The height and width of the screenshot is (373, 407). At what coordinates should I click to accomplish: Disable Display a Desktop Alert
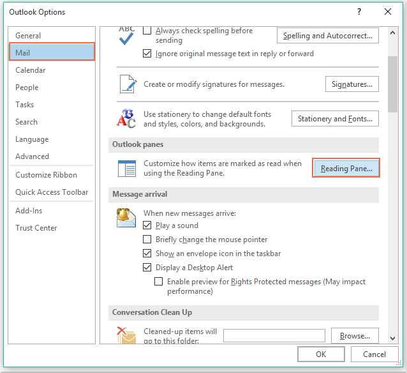(x=147, y=268)
